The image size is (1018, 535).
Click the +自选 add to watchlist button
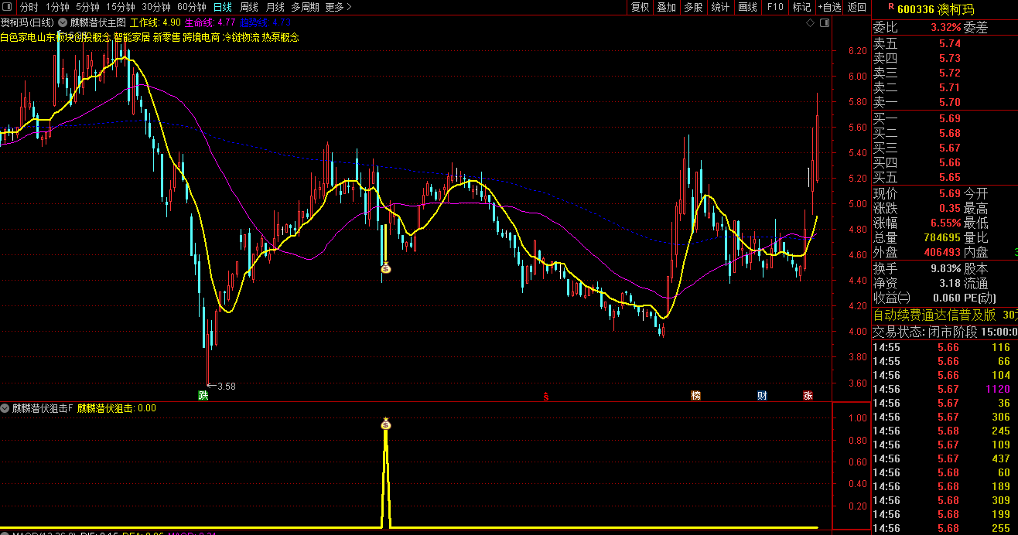828,7
